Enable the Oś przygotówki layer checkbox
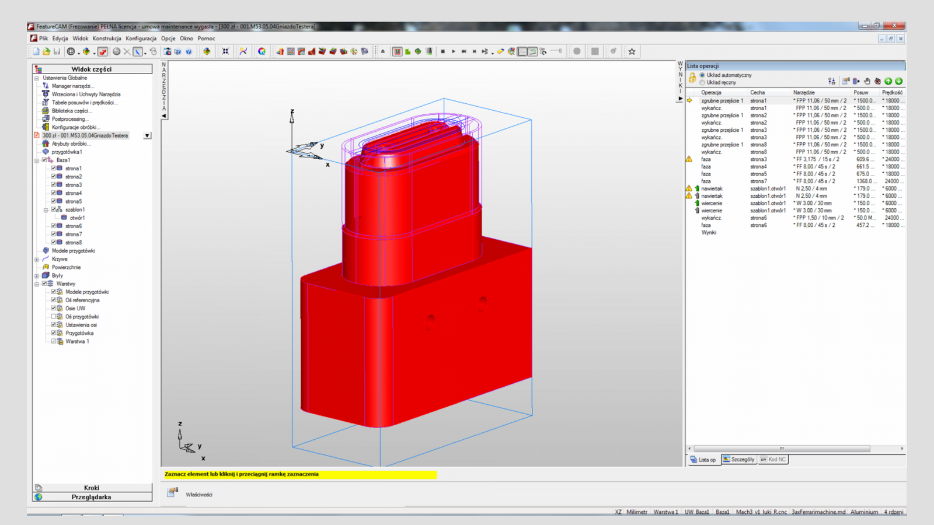 pyautogui.click(x=53, y=317)
